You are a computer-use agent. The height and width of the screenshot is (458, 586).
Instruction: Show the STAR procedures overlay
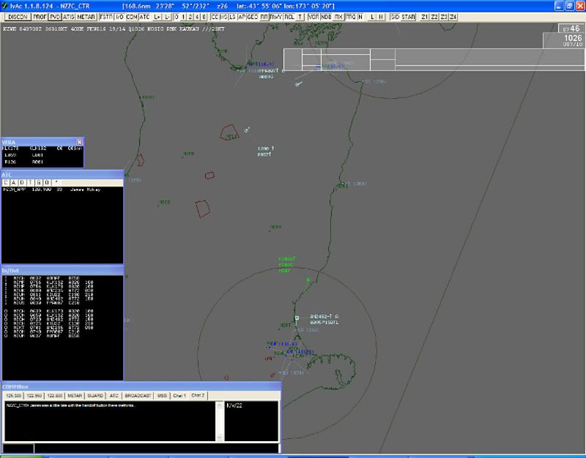coord(409,16)
